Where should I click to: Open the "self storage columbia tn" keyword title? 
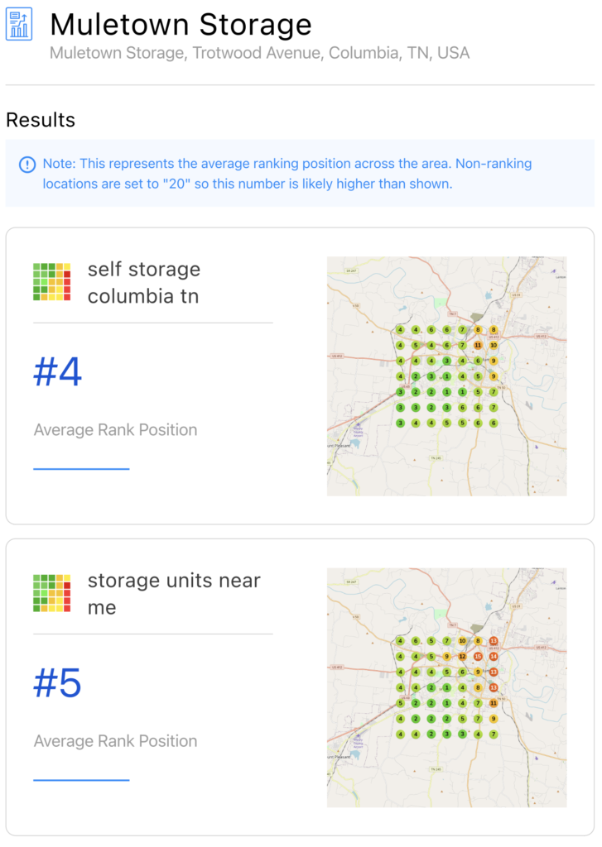tap(144, 282)
